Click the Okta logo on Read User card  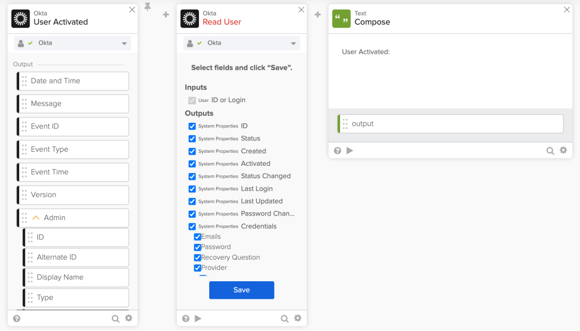coord(190,18)
